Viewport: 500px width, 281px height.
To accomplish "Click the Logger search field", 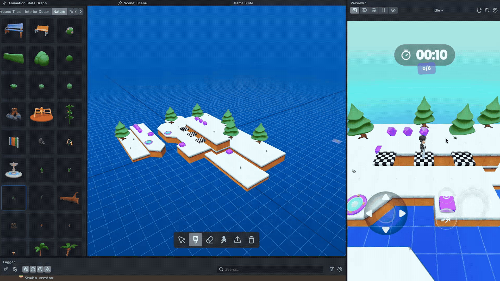I will coord(271,269).
